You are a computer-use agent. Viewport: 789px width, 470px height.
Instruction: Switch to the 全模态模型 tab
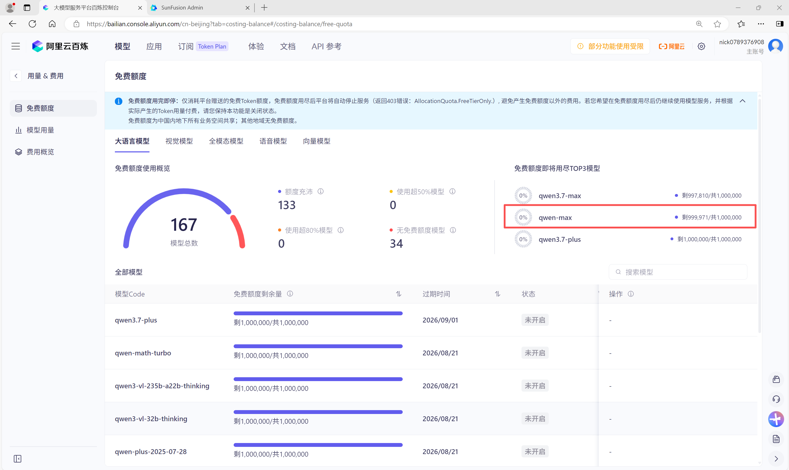click(226, 141)
